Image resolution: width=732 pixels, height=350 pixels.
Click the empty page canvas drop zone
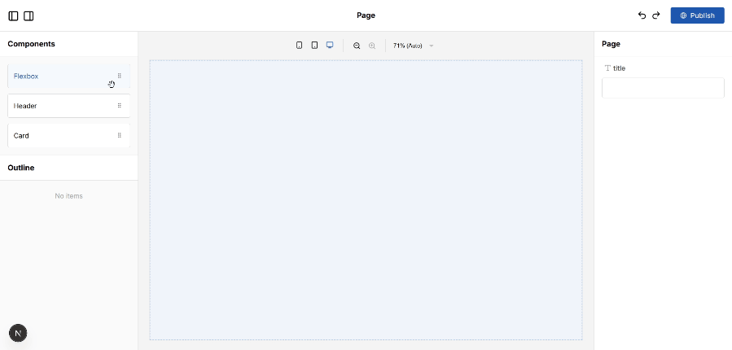(x=366, y=199)
